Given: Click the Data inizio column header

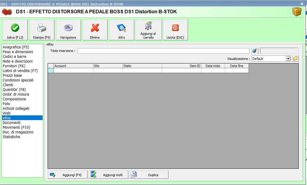Looking at the screenshot, I should tap(213, 66).
